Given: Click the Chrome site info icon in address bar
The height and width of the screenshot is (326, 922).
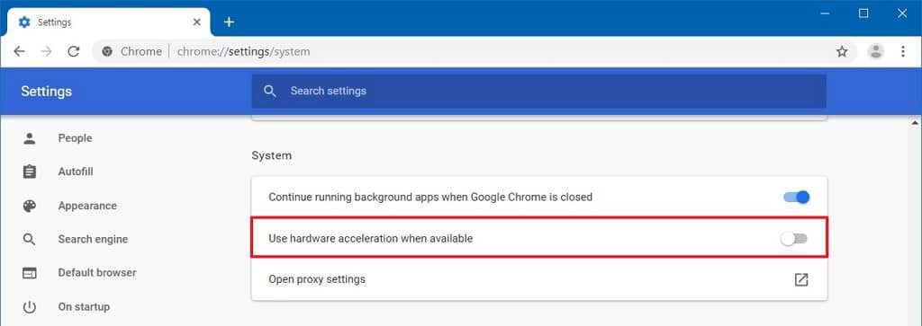Looking at the screenshot, I should pyautogui.click(x=107, y=51).
